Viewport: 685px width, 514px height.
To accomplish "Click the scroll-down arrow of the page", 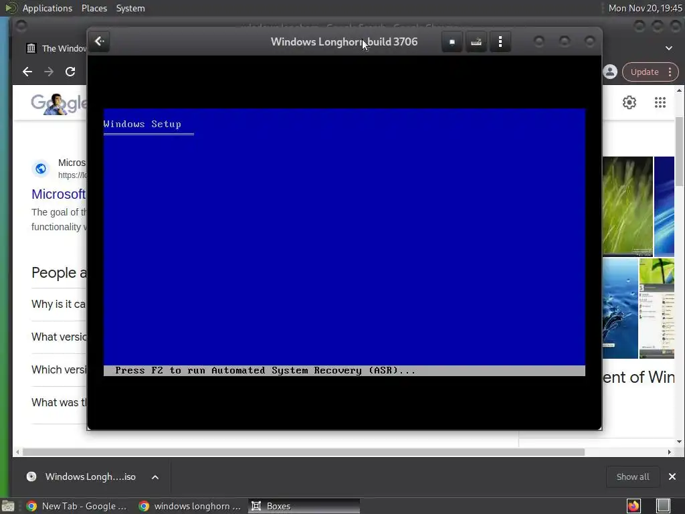I will pyautogui.click(x=679, y=442).
